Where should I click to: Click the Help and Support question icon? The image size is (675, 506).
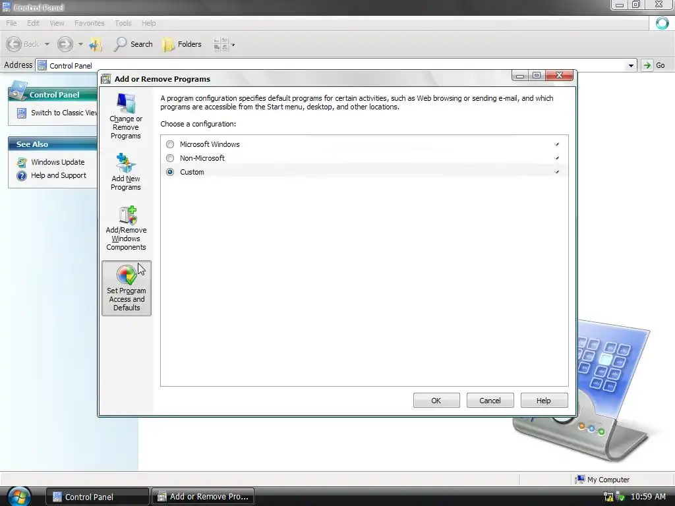[x=22, y=175]
